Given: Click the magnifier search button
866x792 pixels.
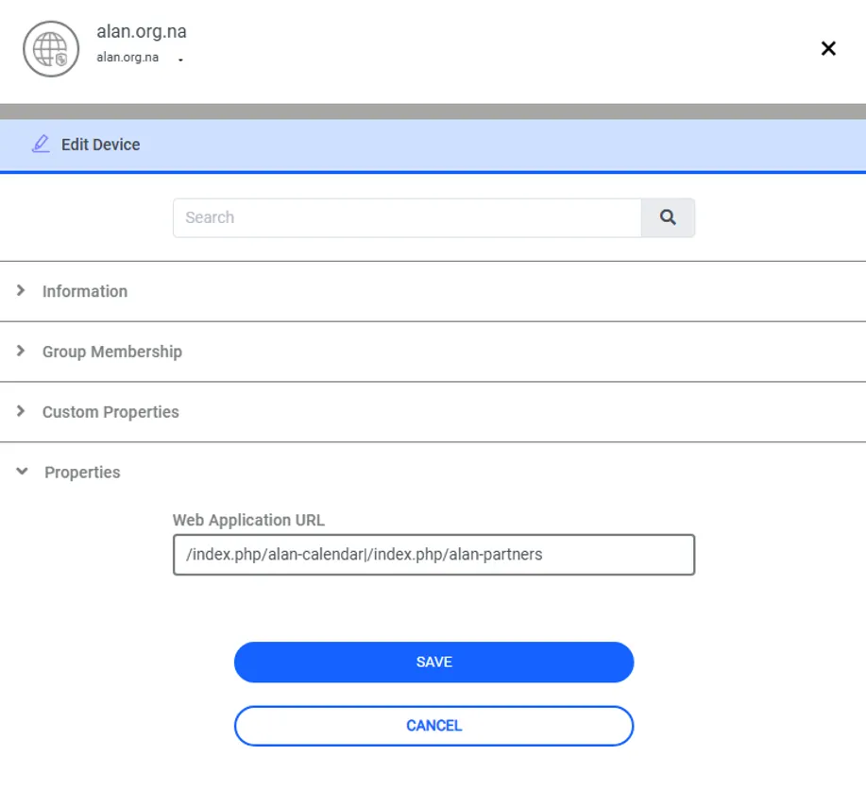Looking at the screenshot, I should point(668,217).
